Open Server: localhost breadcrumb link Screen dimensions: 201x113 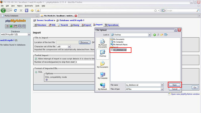[x=45, y=20]
